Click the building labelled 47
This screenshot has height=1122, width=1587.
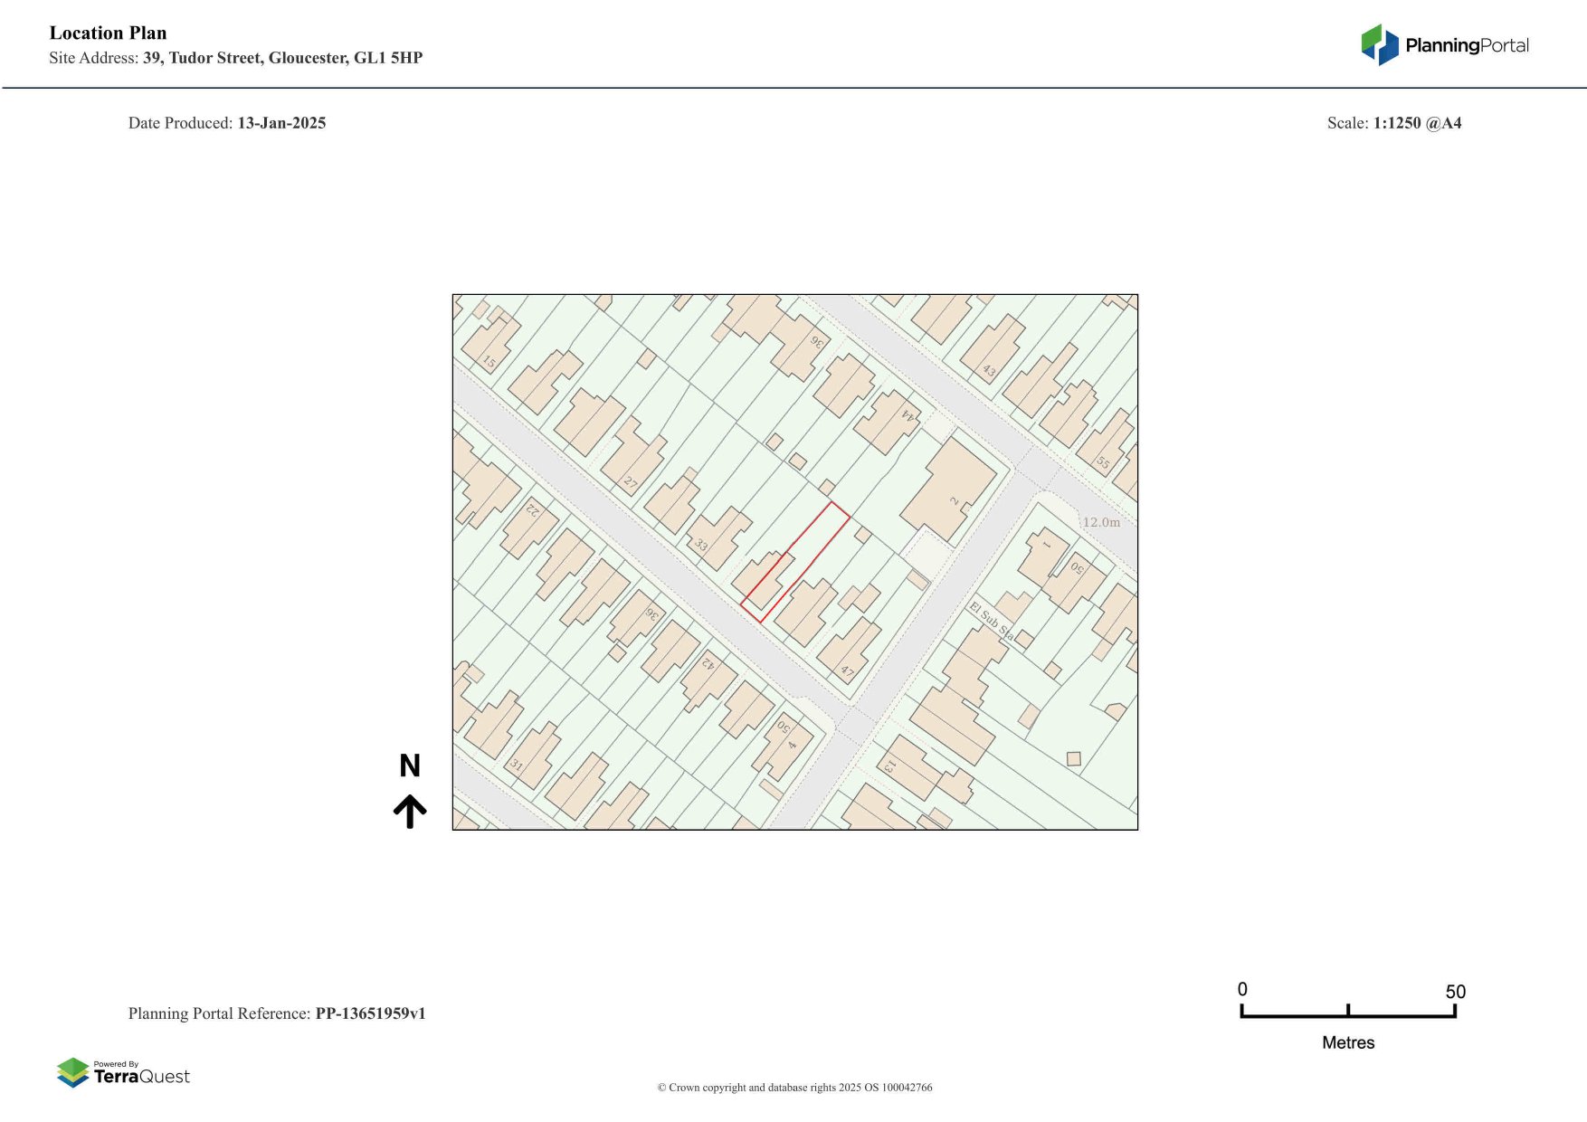(849, 651)
